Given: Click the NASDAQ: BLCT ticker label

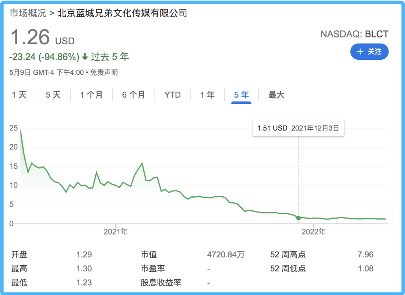Looking at the screenshot, I should 354,34.
